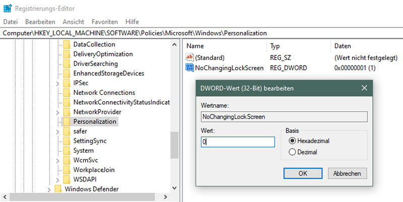Image resolution: width=403 pixels, height=202 pixels.
Task: Expand the IPSec key
Action: (x=58, y=84)
